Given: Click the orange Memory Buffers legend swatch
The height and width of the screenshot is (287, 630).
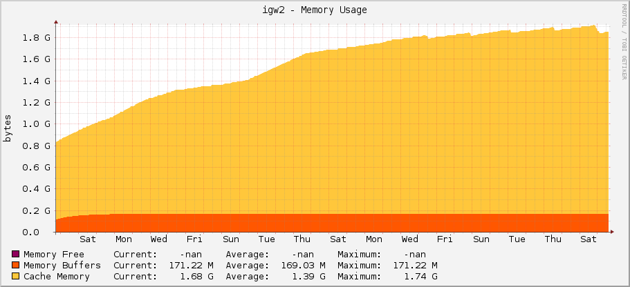Looking at the screenshot, I should coord(16,265).
